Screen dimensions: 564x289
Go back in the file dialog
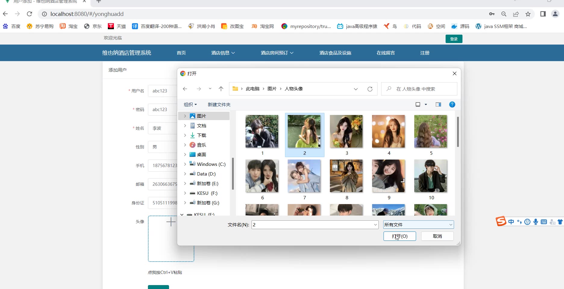click(x=185, y=89)
